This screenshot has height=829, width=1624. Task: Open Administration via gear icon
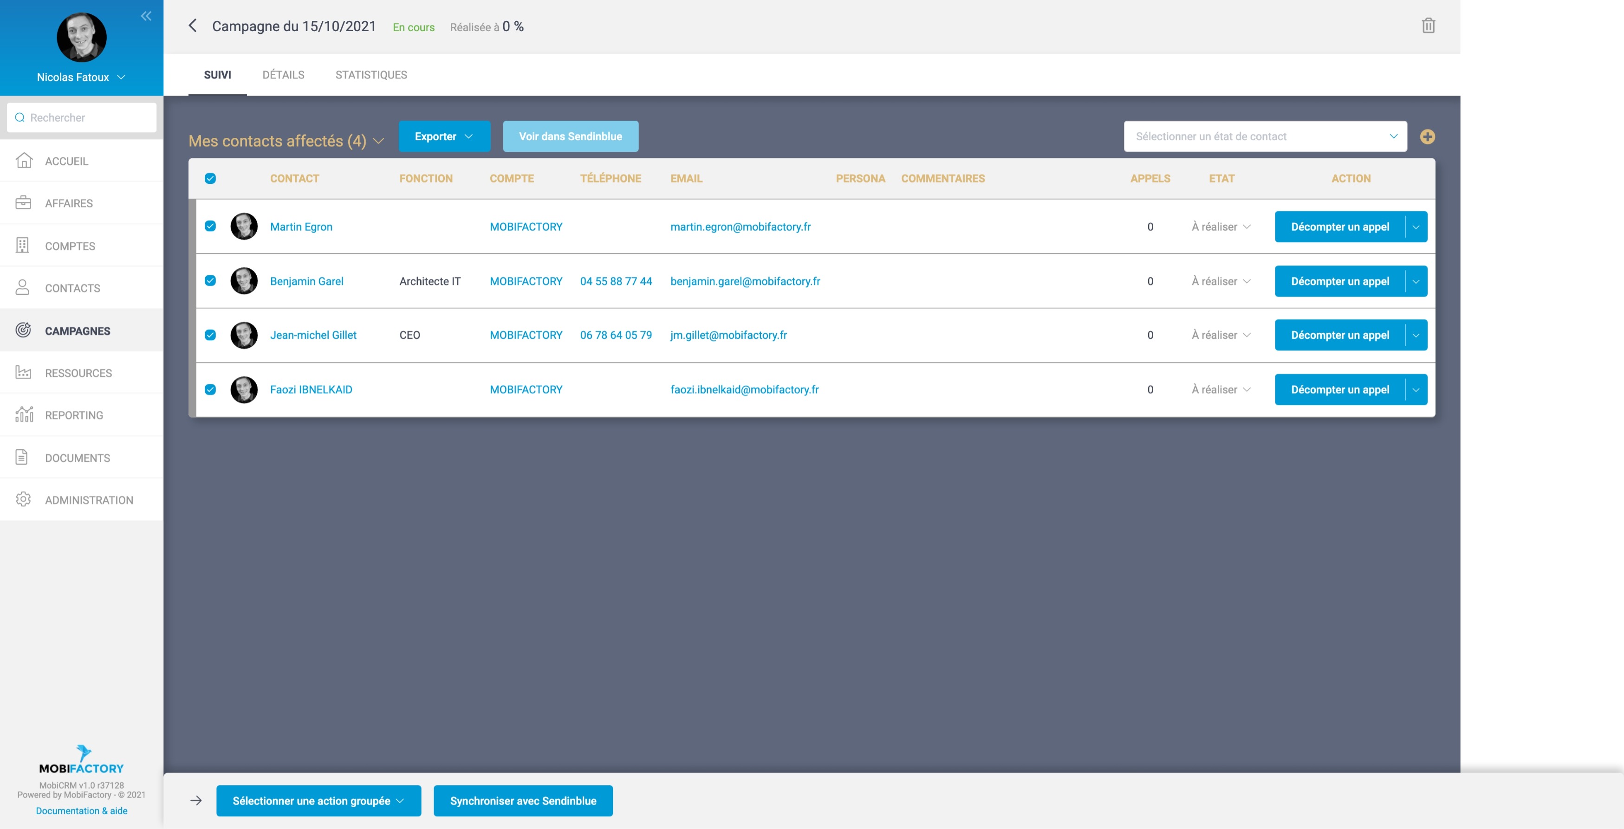[23, 499]
